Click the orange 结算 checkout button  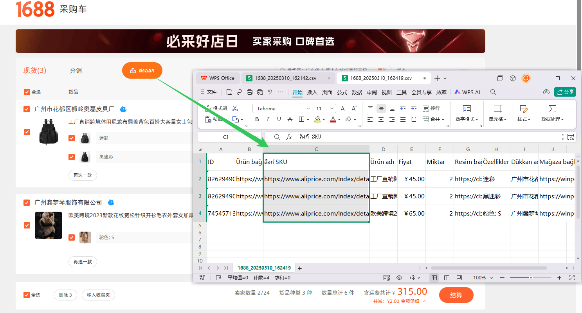[x=456, y=295]
